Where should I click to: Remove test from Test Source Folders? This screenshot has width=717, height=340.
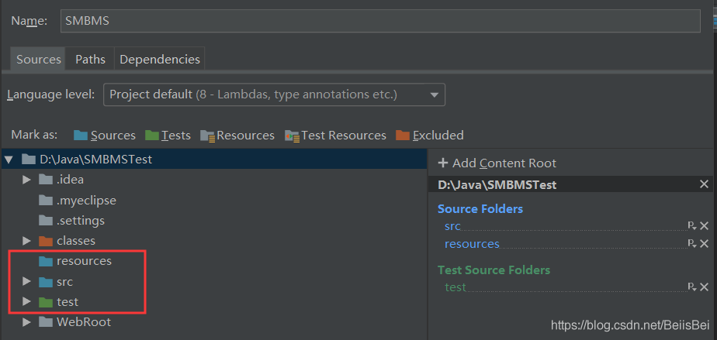(705, 287)
